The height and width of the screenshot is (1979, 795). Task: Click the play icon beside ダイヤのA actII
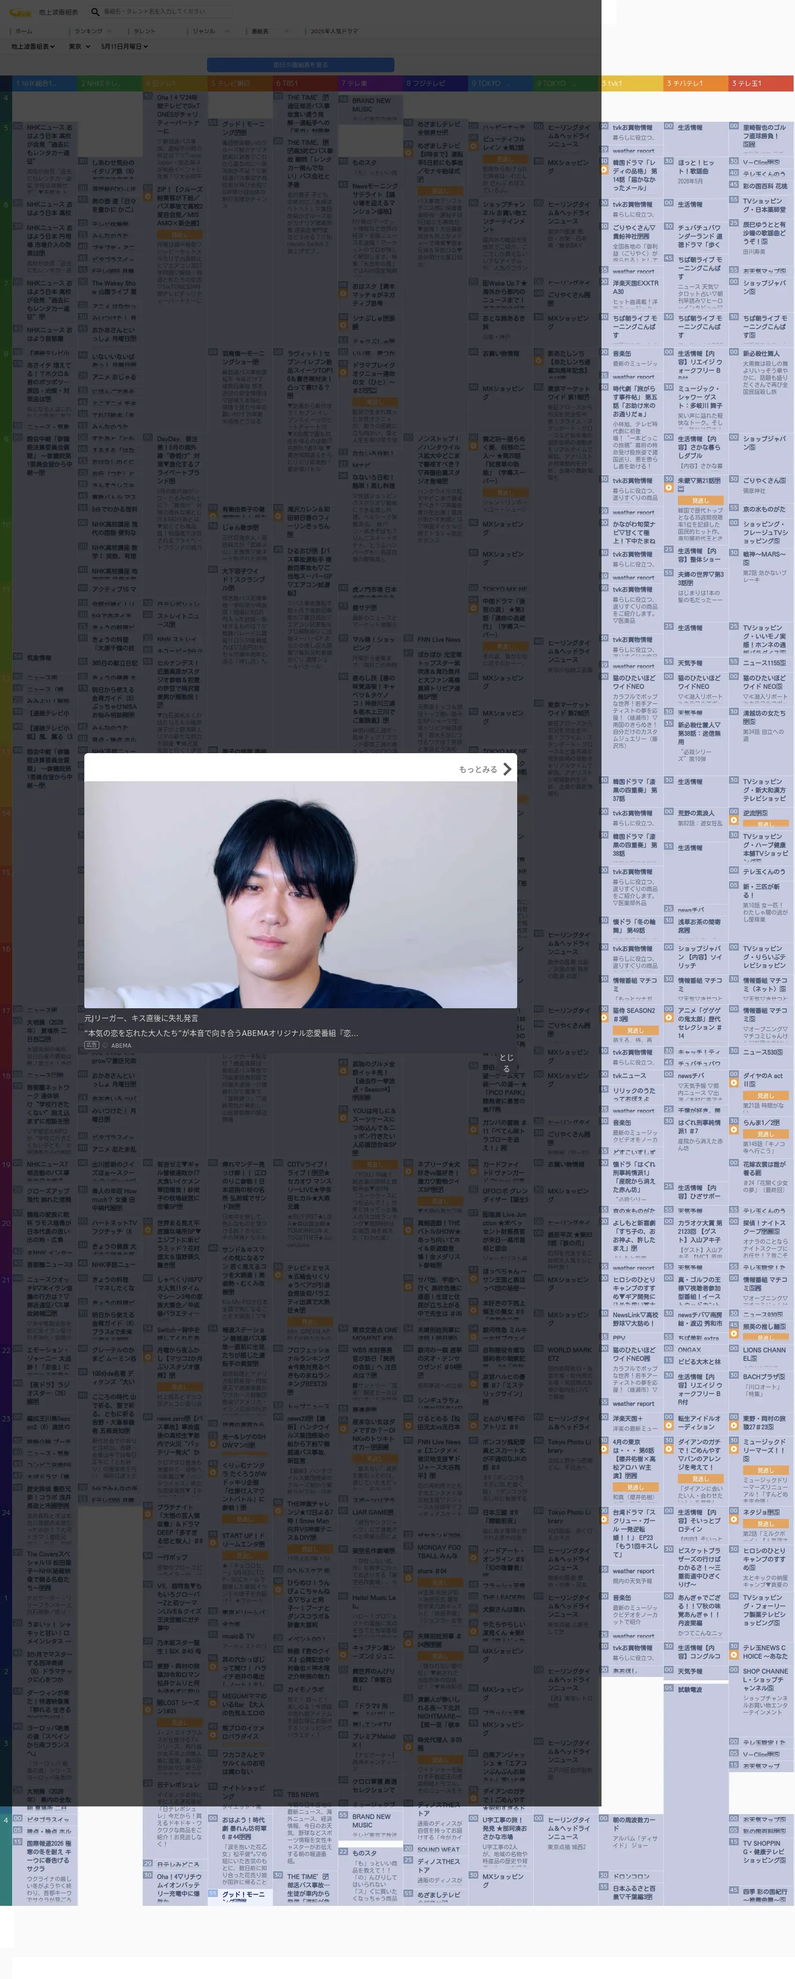[x=734, y=1083]
